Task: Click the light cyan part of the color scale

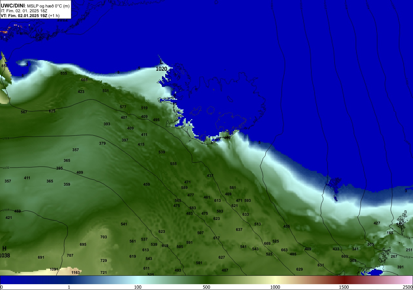Action: 138,280
